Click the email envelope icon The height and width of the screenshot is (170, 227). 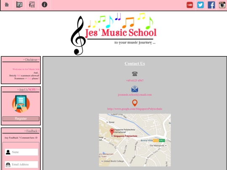135,89
